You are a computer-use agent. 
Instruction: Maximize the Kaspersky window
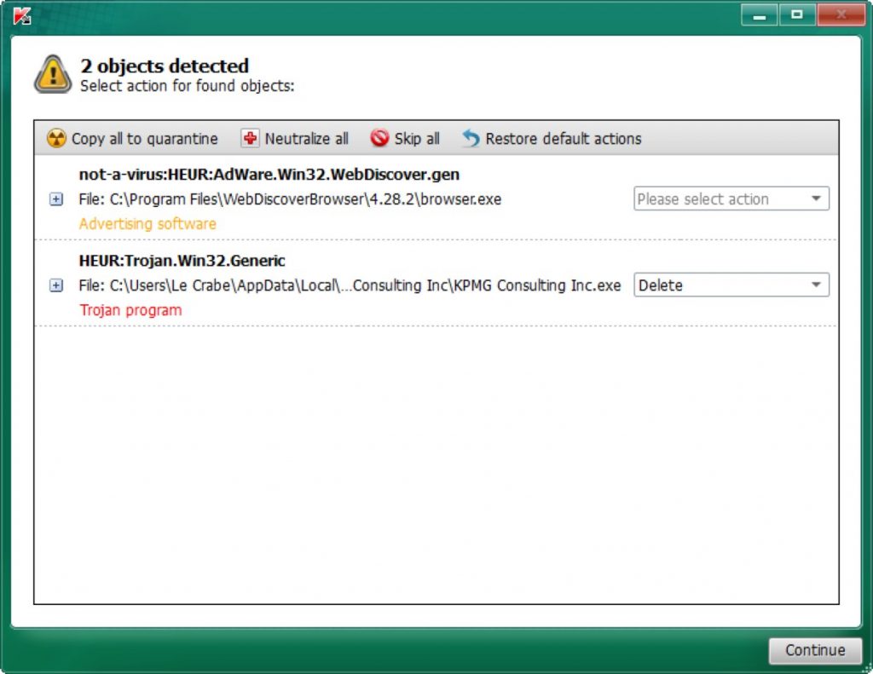(797, 14)
